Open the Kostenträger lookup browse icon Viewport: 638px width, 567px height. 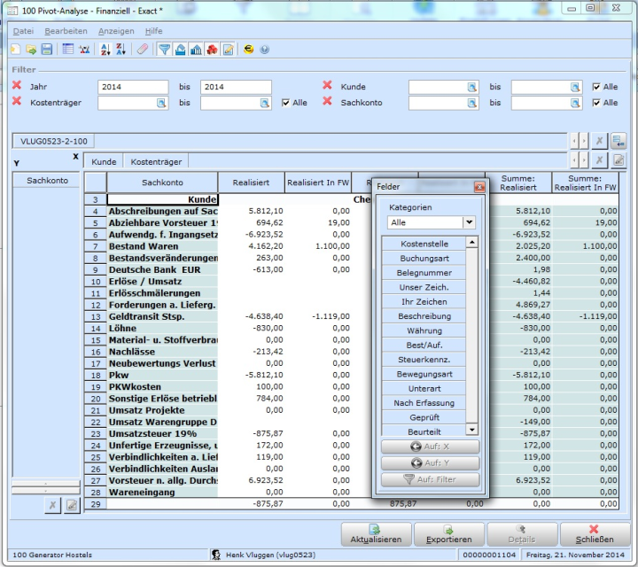pyautogui.click(x=161, y=103)
